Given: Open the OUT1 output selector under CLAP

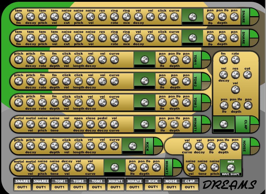Looking at the screenshot, I should coord(190,187).
